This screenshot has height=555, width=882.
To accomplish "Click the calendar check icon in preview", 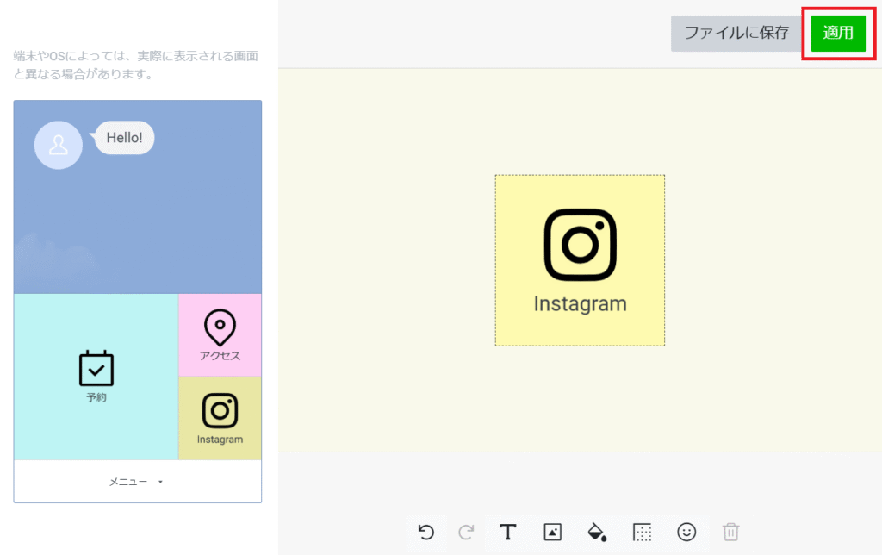I will pos(96,368).
